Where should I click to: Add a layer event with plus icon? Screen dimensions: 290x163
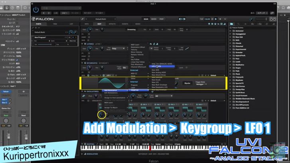tap(89, 56)
